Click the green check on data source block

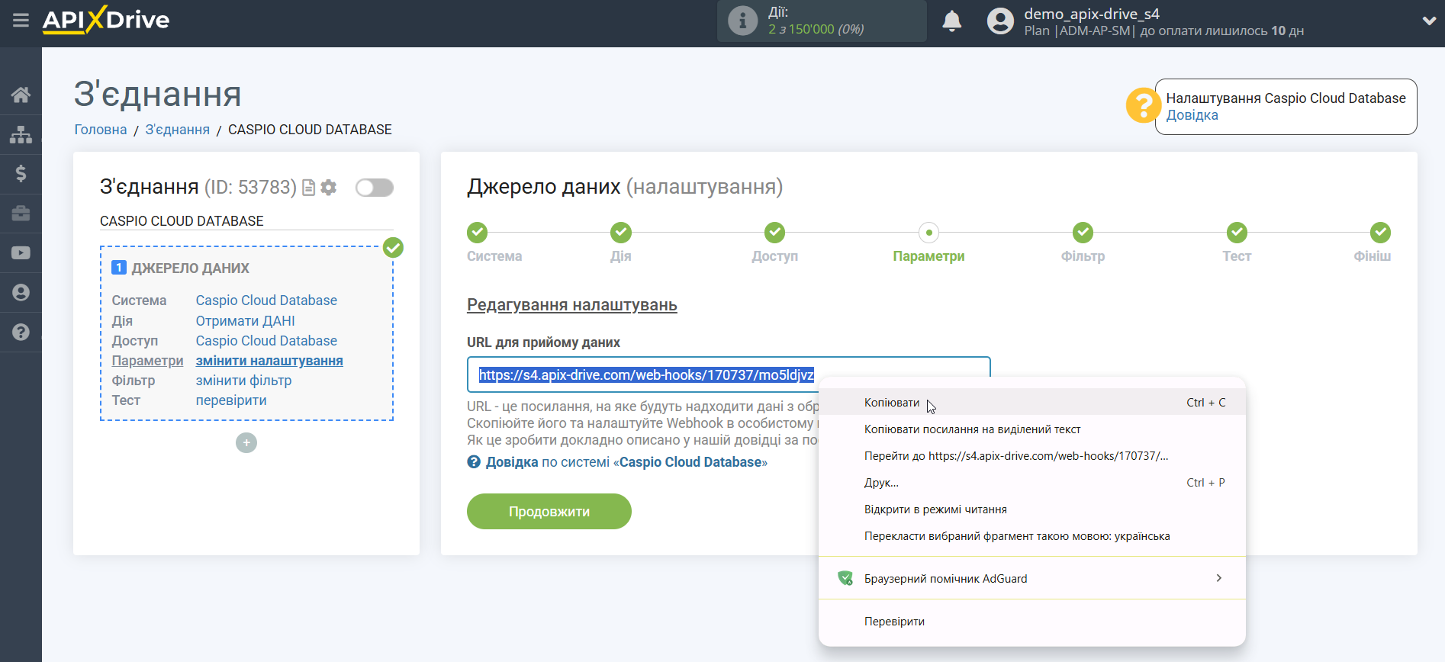[x=393, y=248]
